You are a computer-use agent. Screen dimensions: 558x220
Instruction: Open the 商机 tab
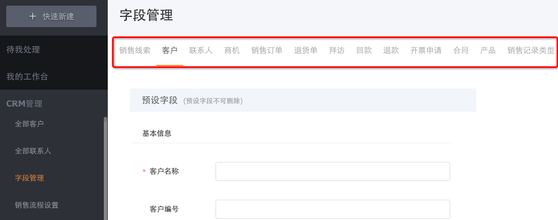coord(232,51)
